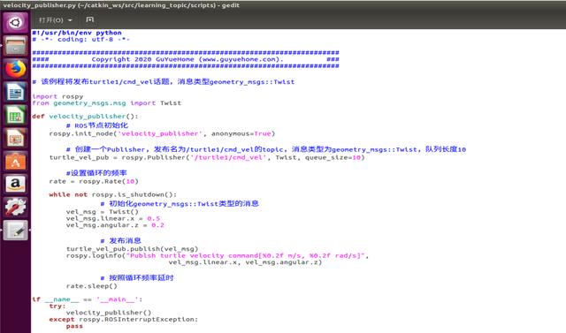The width and height of the screenshot is (566, 333).
Task: Click the new document icon in gedit toolbar
Action: 90,19
